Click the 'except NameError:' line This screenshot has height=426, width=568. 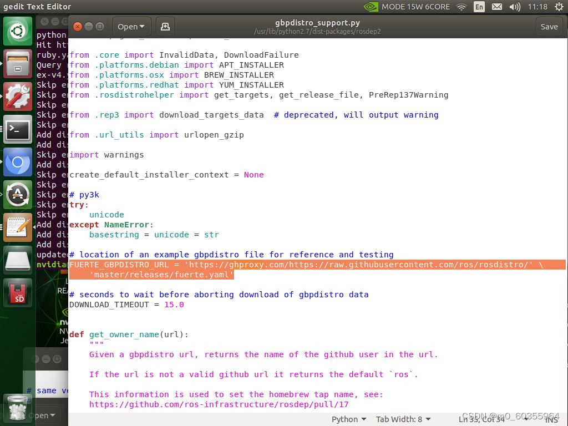click(111, 225)
